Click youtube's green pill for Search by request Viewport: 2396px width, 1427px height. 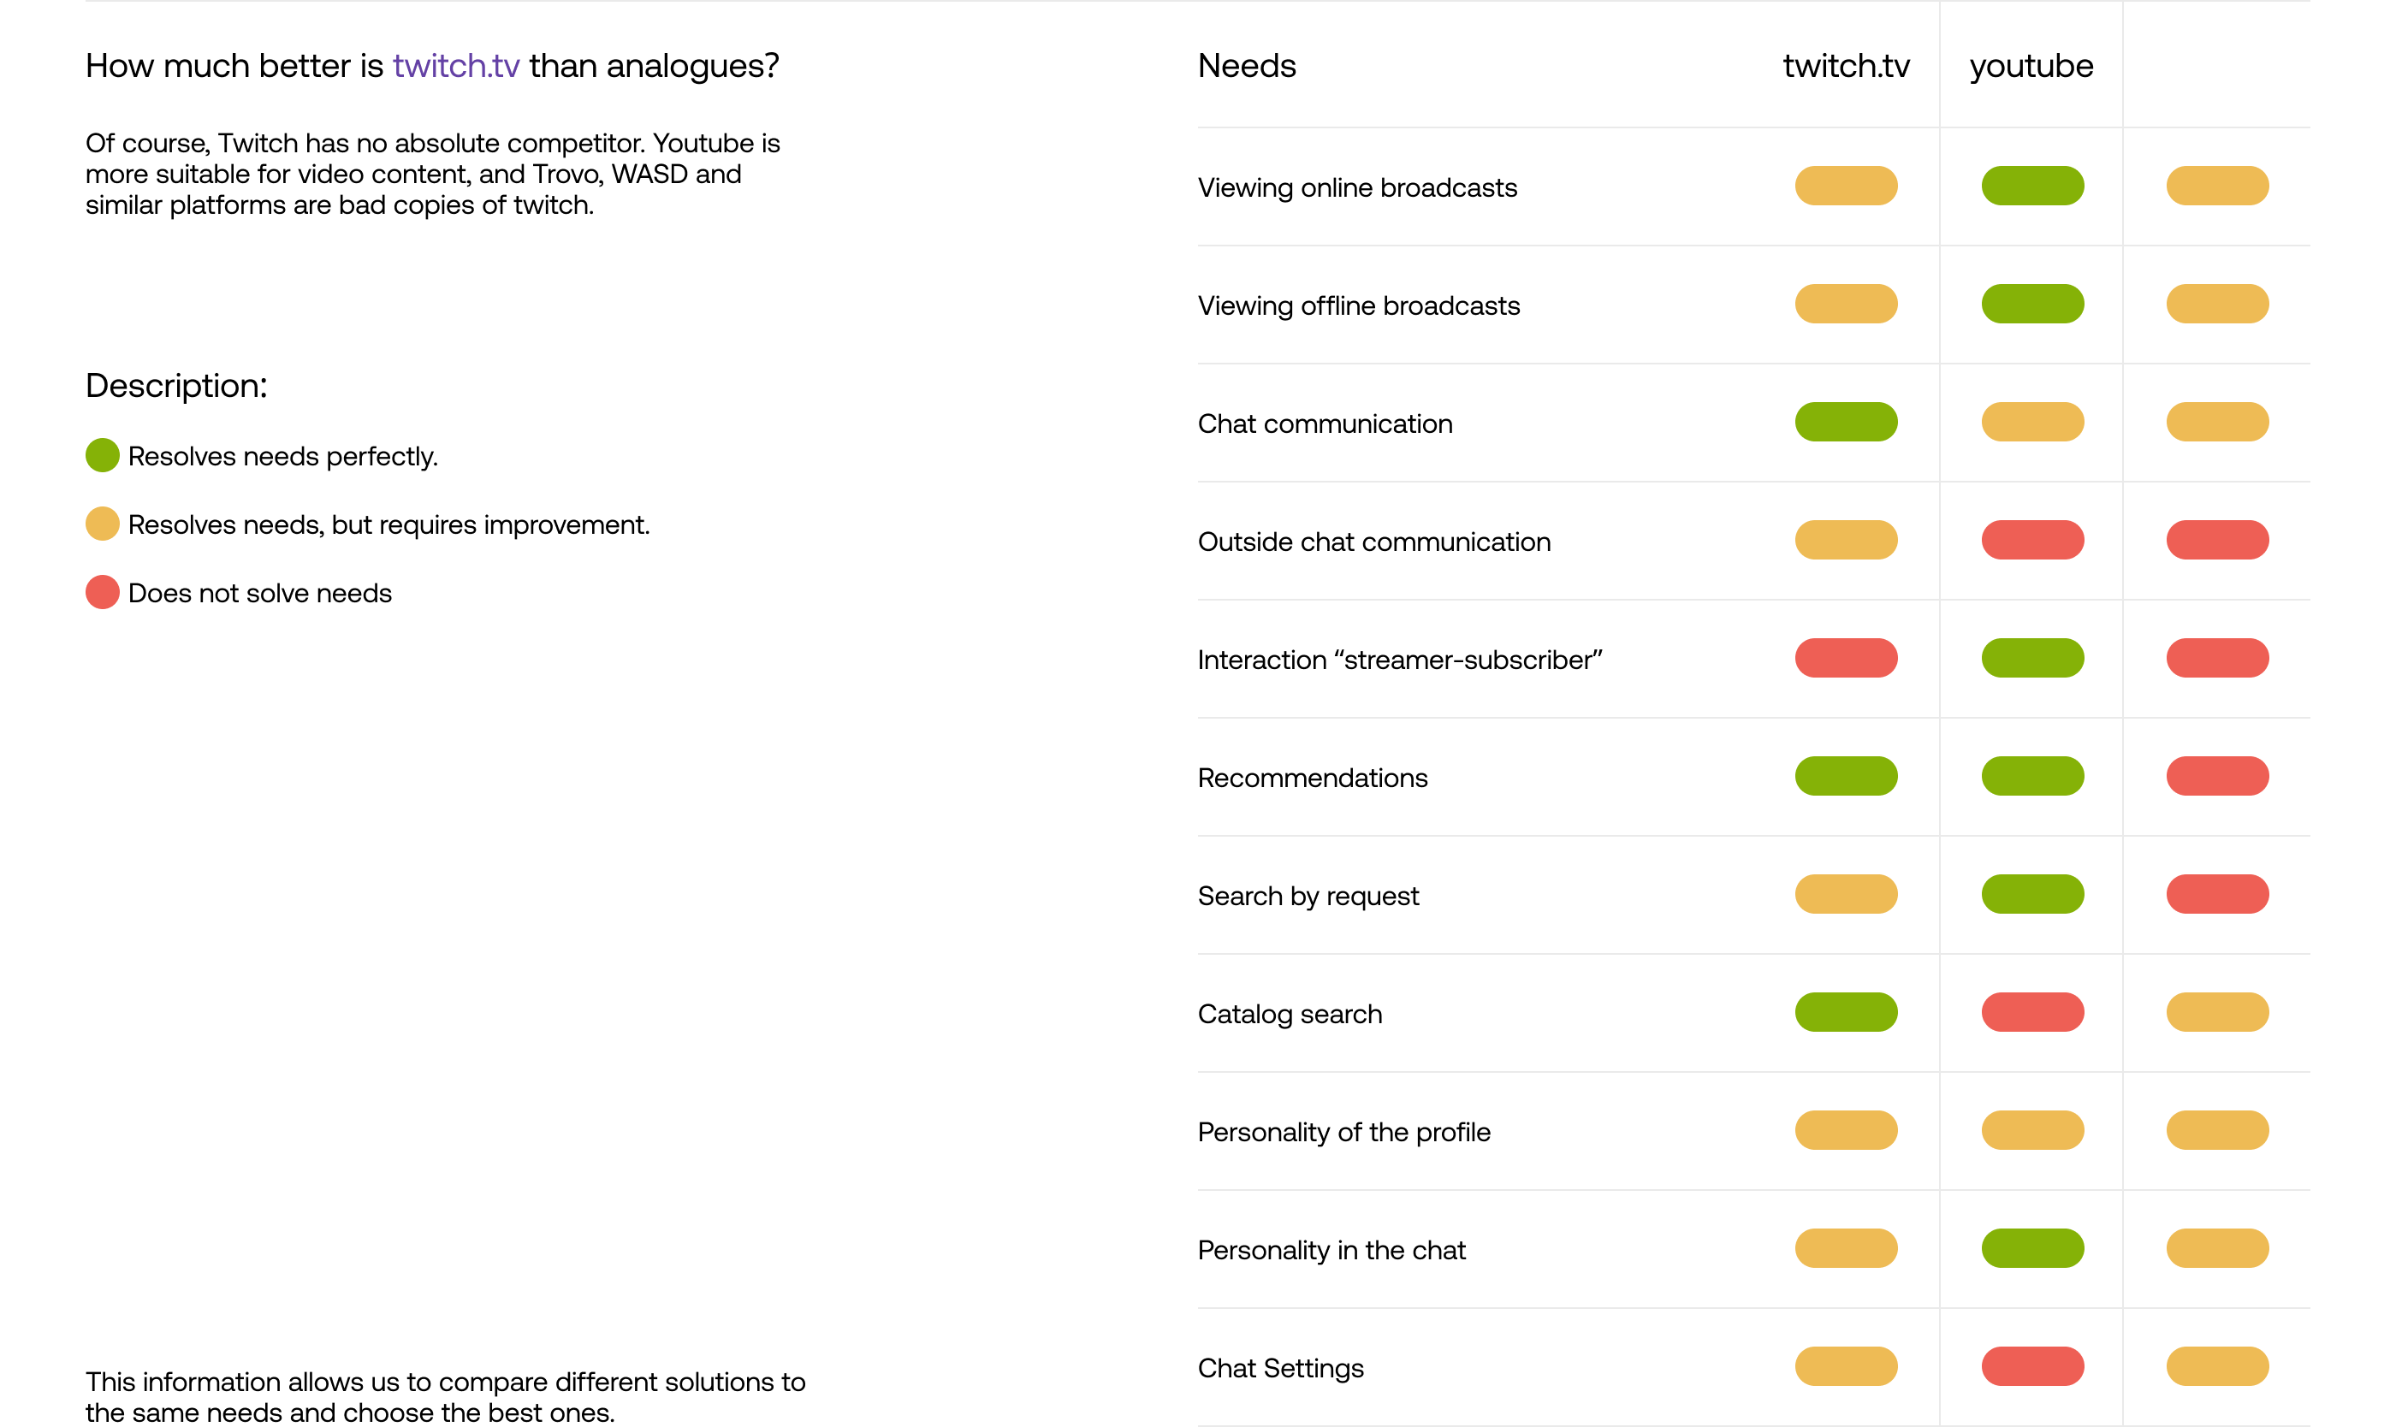[x=2031, y=894]
